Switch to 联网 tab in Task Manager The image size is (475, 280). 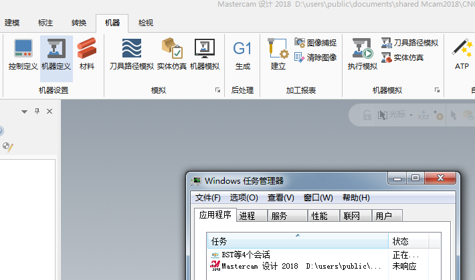click(x=356, y=216)
